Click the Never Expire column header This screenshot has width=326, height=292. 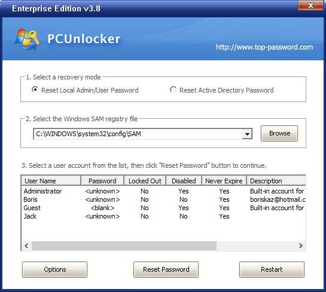point(224,181)
